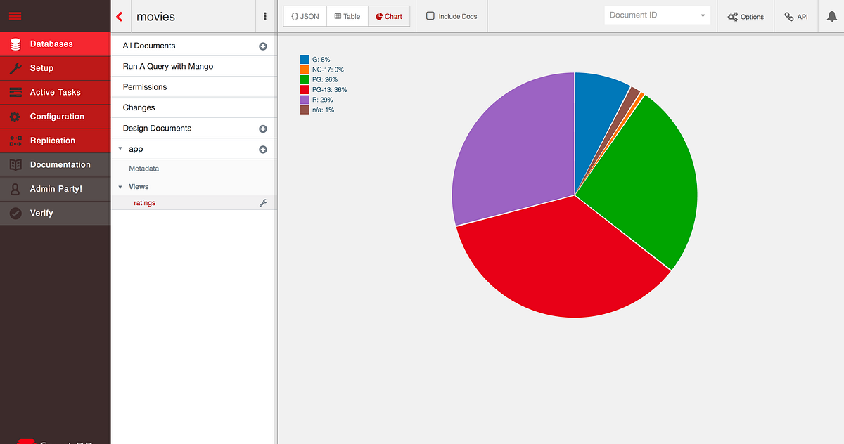
Task: Open the Permissions page
Action: point(144,86)
